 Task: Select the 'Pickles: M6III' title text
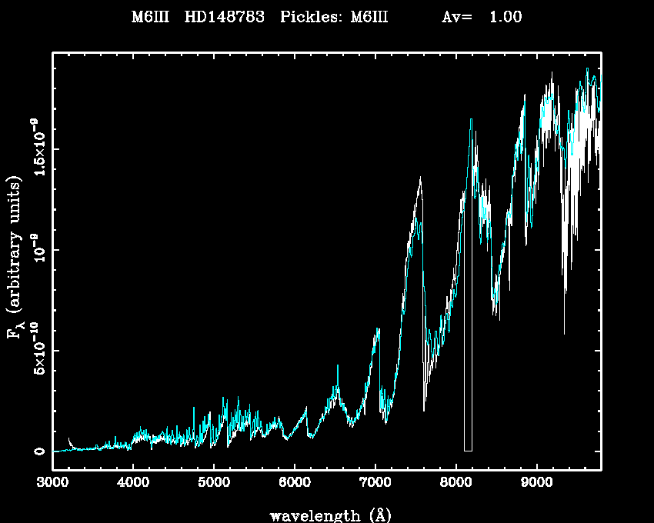[333, 17]
